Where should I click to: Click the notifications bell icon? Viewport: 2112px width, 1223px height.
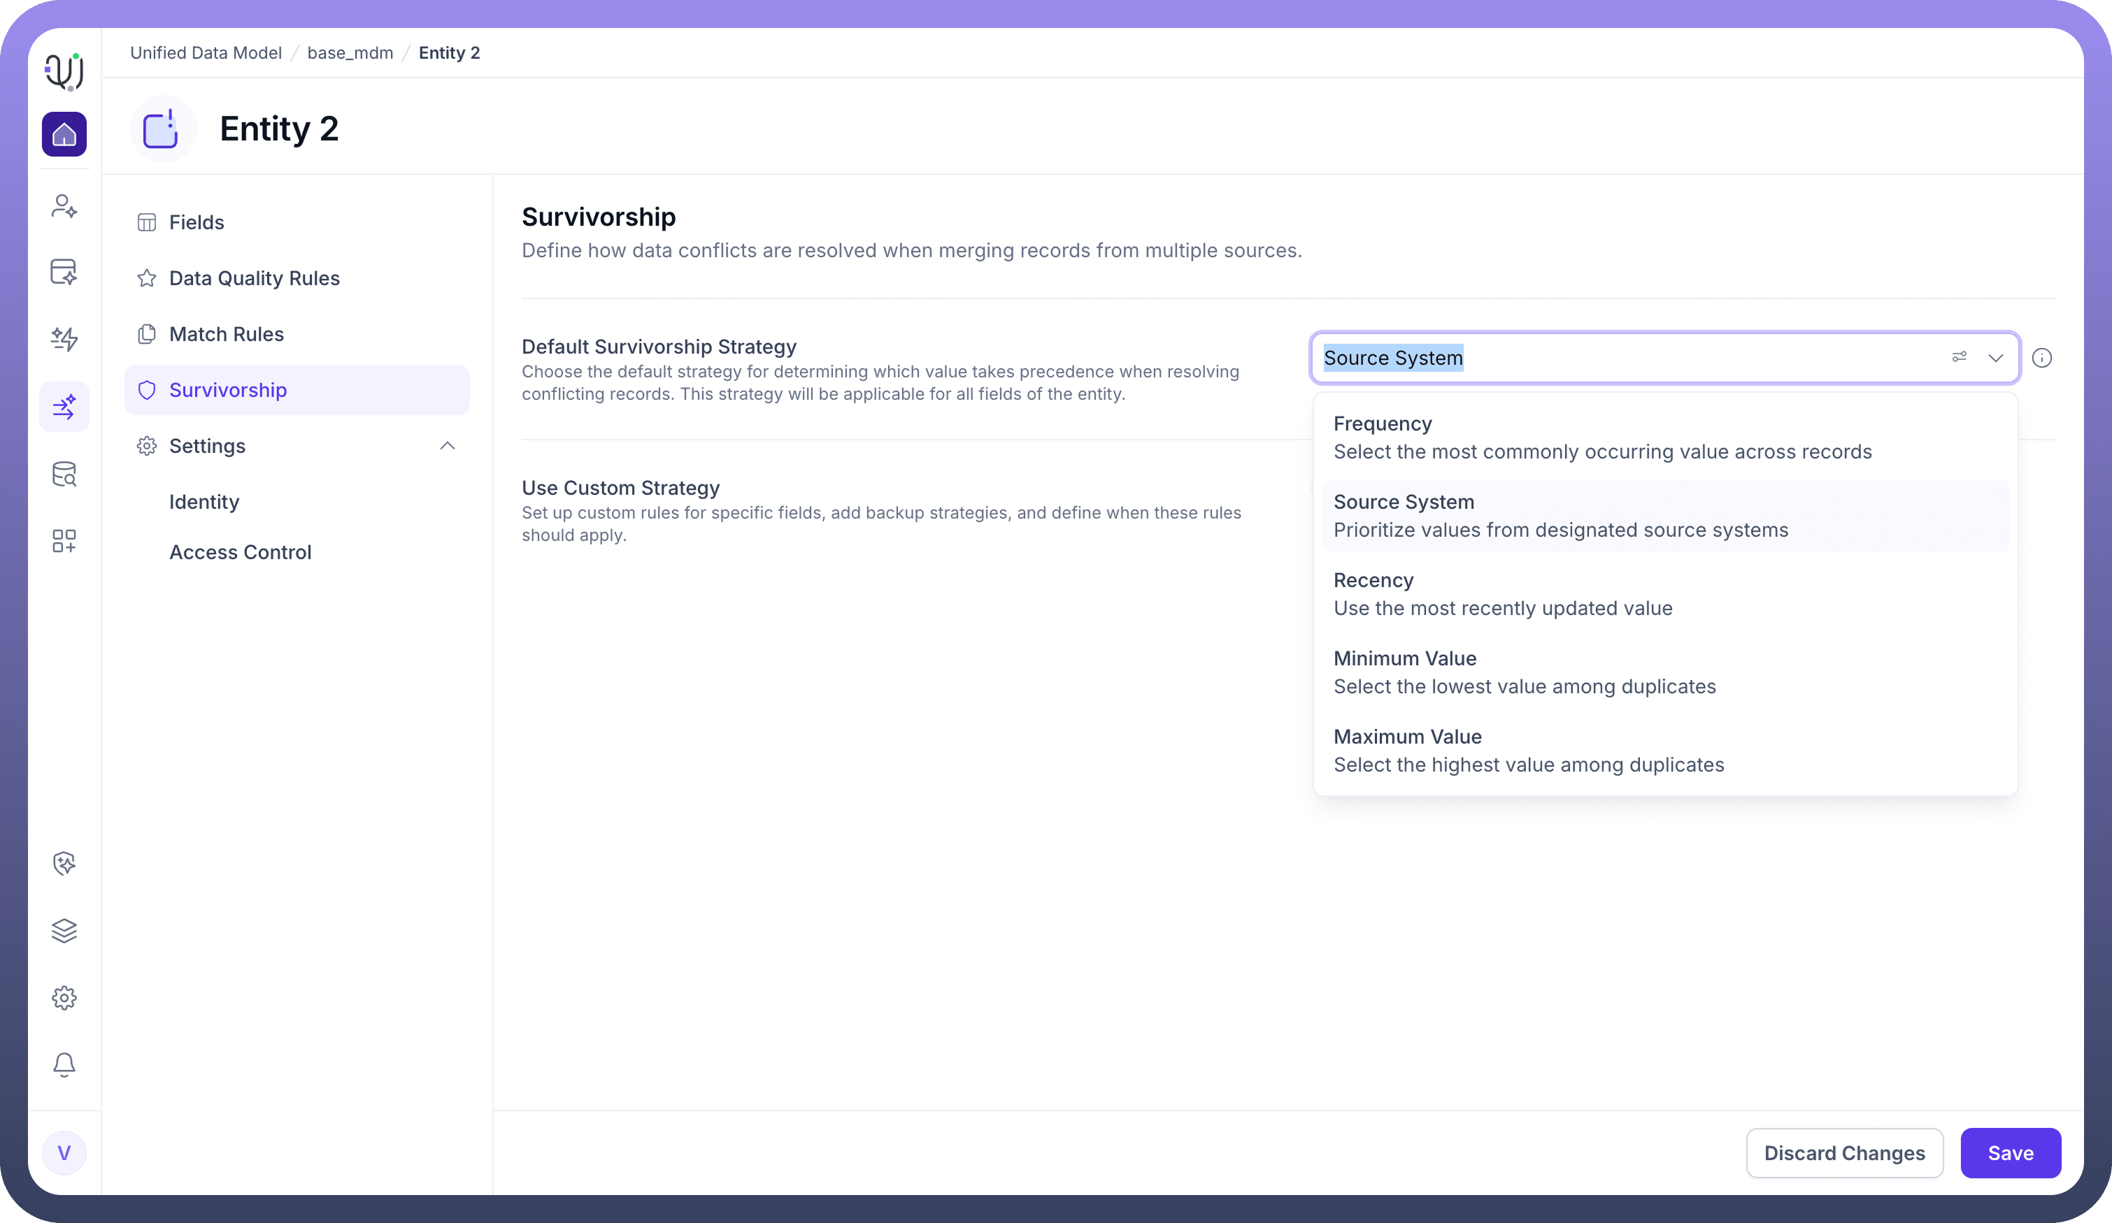pyautogui.click(x=64, y=1064)
